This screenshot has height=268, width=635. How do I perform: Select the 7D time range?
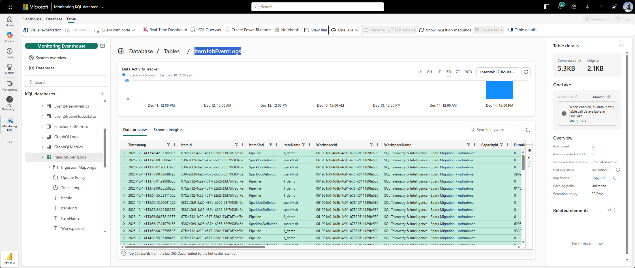click(x=458, y=72)
